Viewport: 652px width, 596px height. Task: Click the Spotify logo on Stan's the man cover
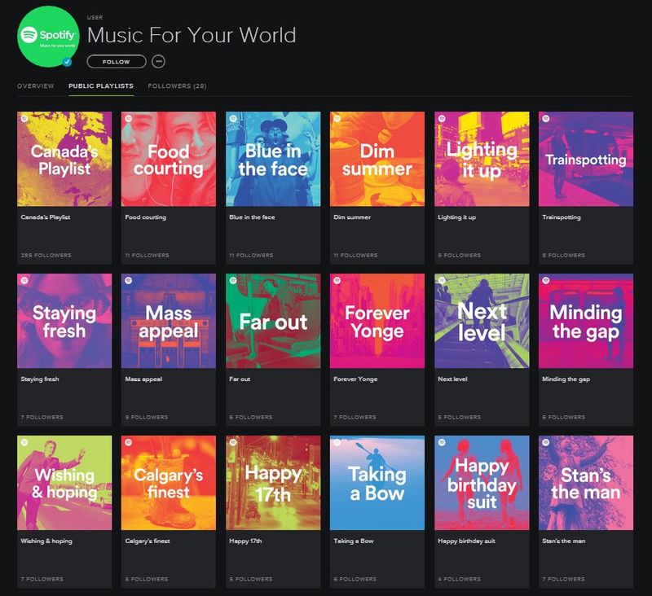[x=546, y=442]
